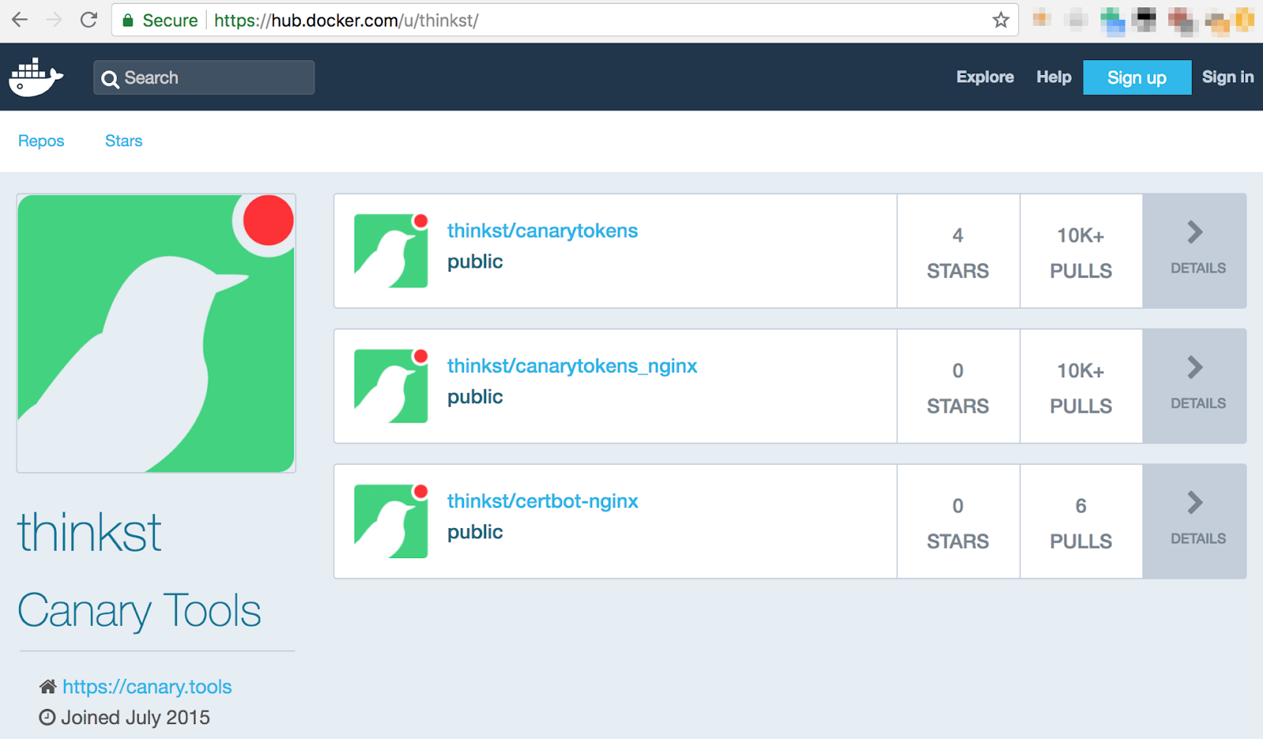The width and height of the screenshot is (1263, 739).
Task: Click the browser forward arrow
Action: 54,20
